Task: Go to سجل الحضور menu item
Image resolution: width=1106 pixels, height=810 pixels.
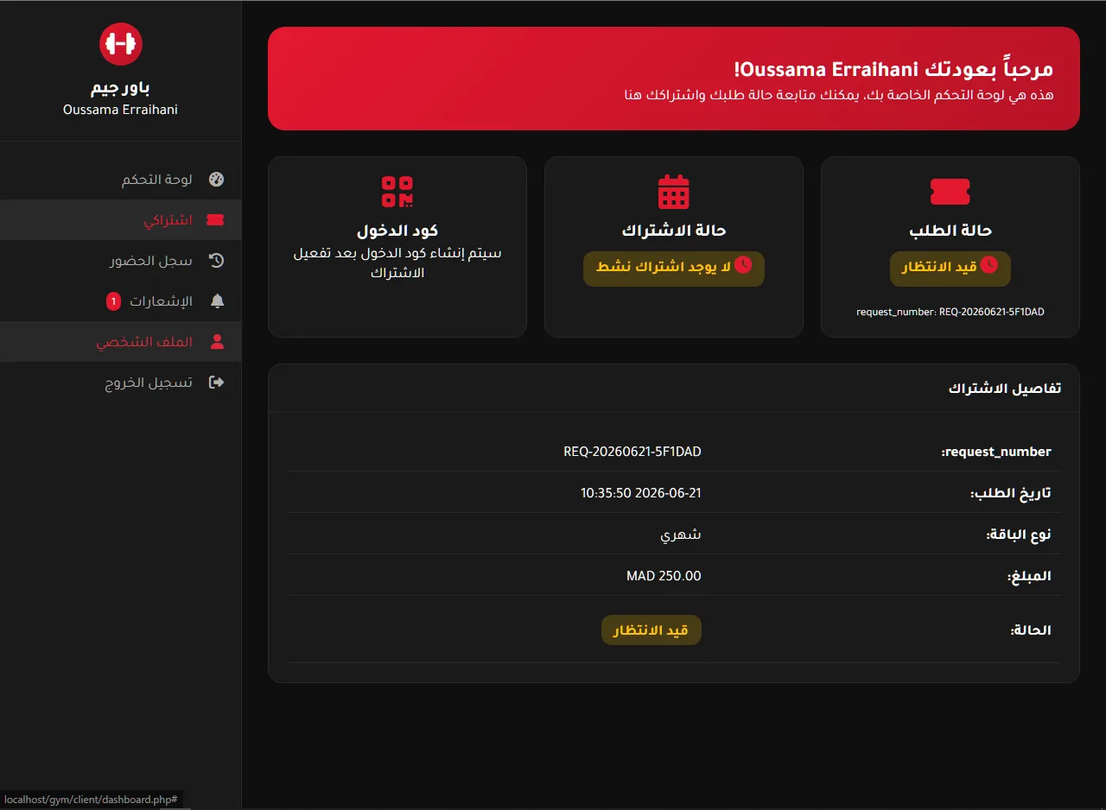Action: coord(121,260)
